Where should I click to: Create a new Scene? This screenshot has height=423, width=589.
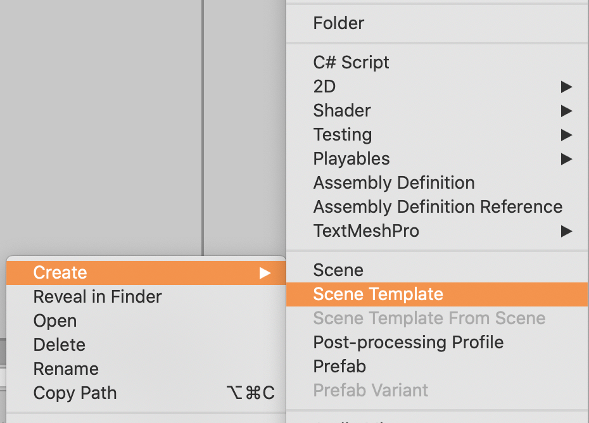tap(338, 270)
